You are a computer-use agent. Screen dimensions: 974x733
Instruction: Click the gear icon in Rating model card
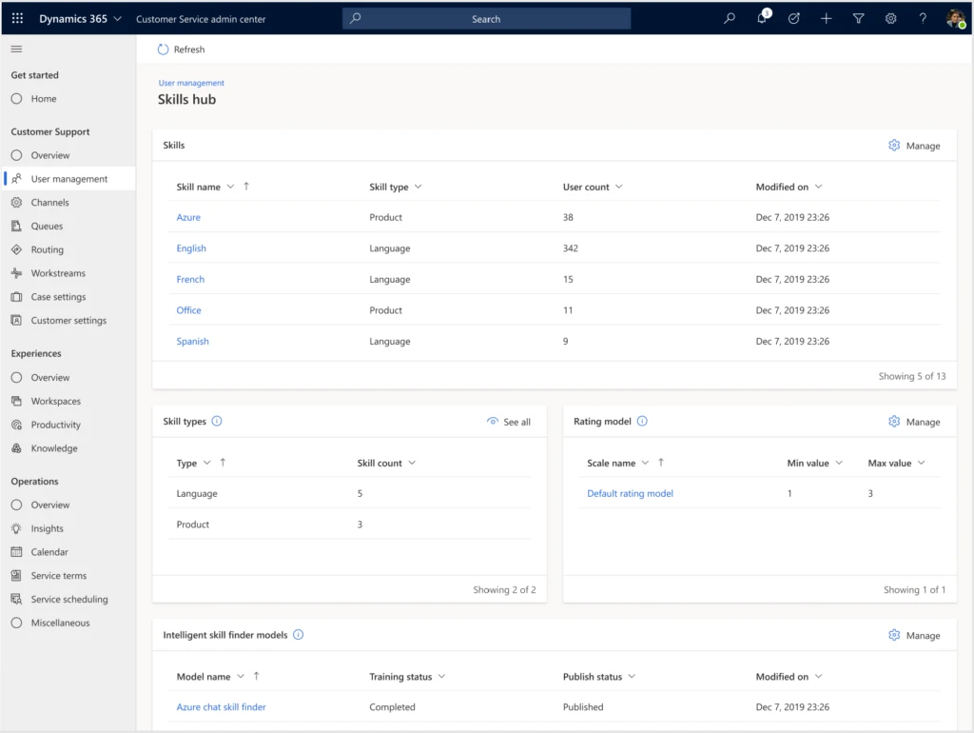894,422
